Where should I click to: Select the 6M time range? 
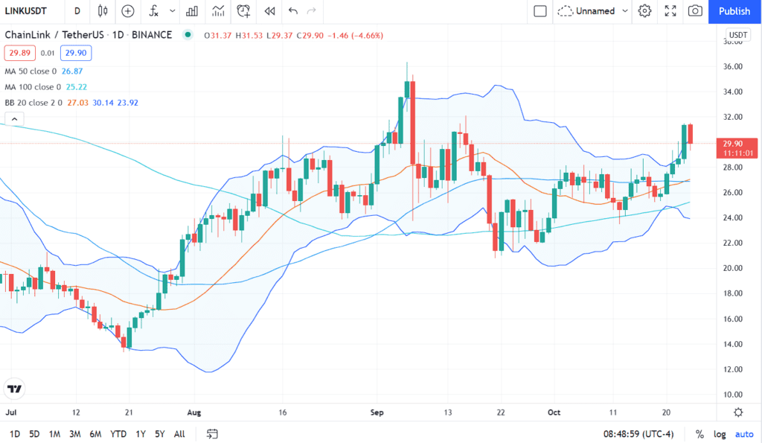point(95,434)
